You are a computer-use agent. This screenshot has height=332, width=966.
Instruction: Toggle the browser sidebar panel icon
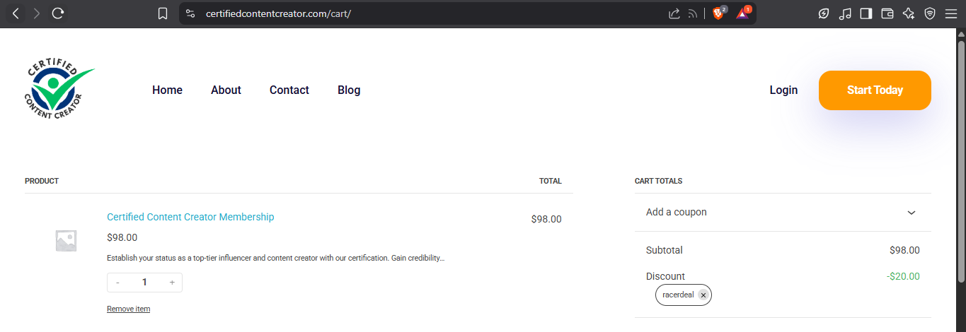(x=866, y=13)
